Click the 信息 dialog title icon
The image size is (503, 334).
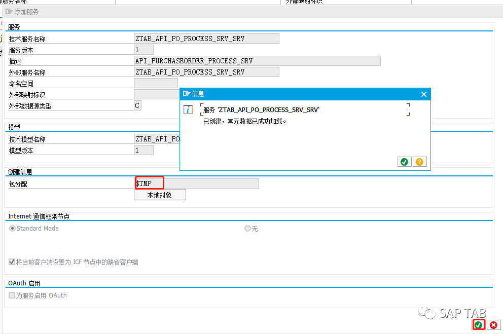coord(187,94)
